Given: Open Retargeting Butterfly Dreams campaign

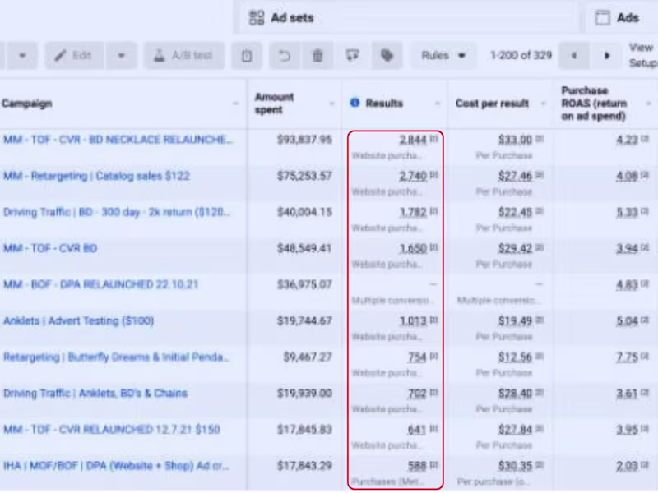Looking at the screenshot, I should (116, 357).
